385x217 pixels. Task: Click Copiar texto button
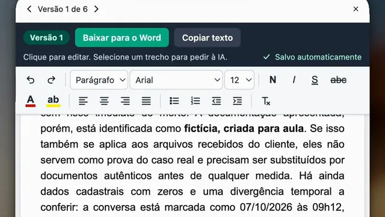coord(207,37)
